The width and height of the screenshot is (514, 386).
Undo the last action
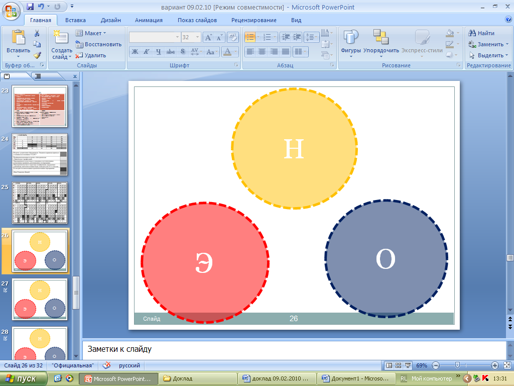[x=41, y=6]
